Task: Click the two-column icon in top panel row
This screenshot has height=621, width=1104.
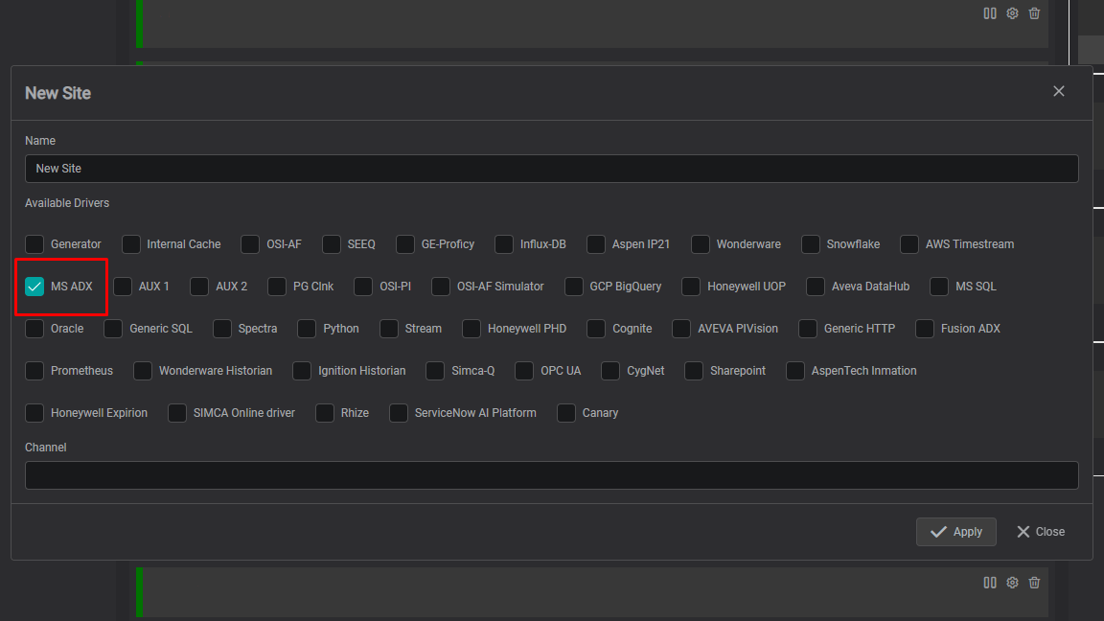Action: tap(990, 13)
